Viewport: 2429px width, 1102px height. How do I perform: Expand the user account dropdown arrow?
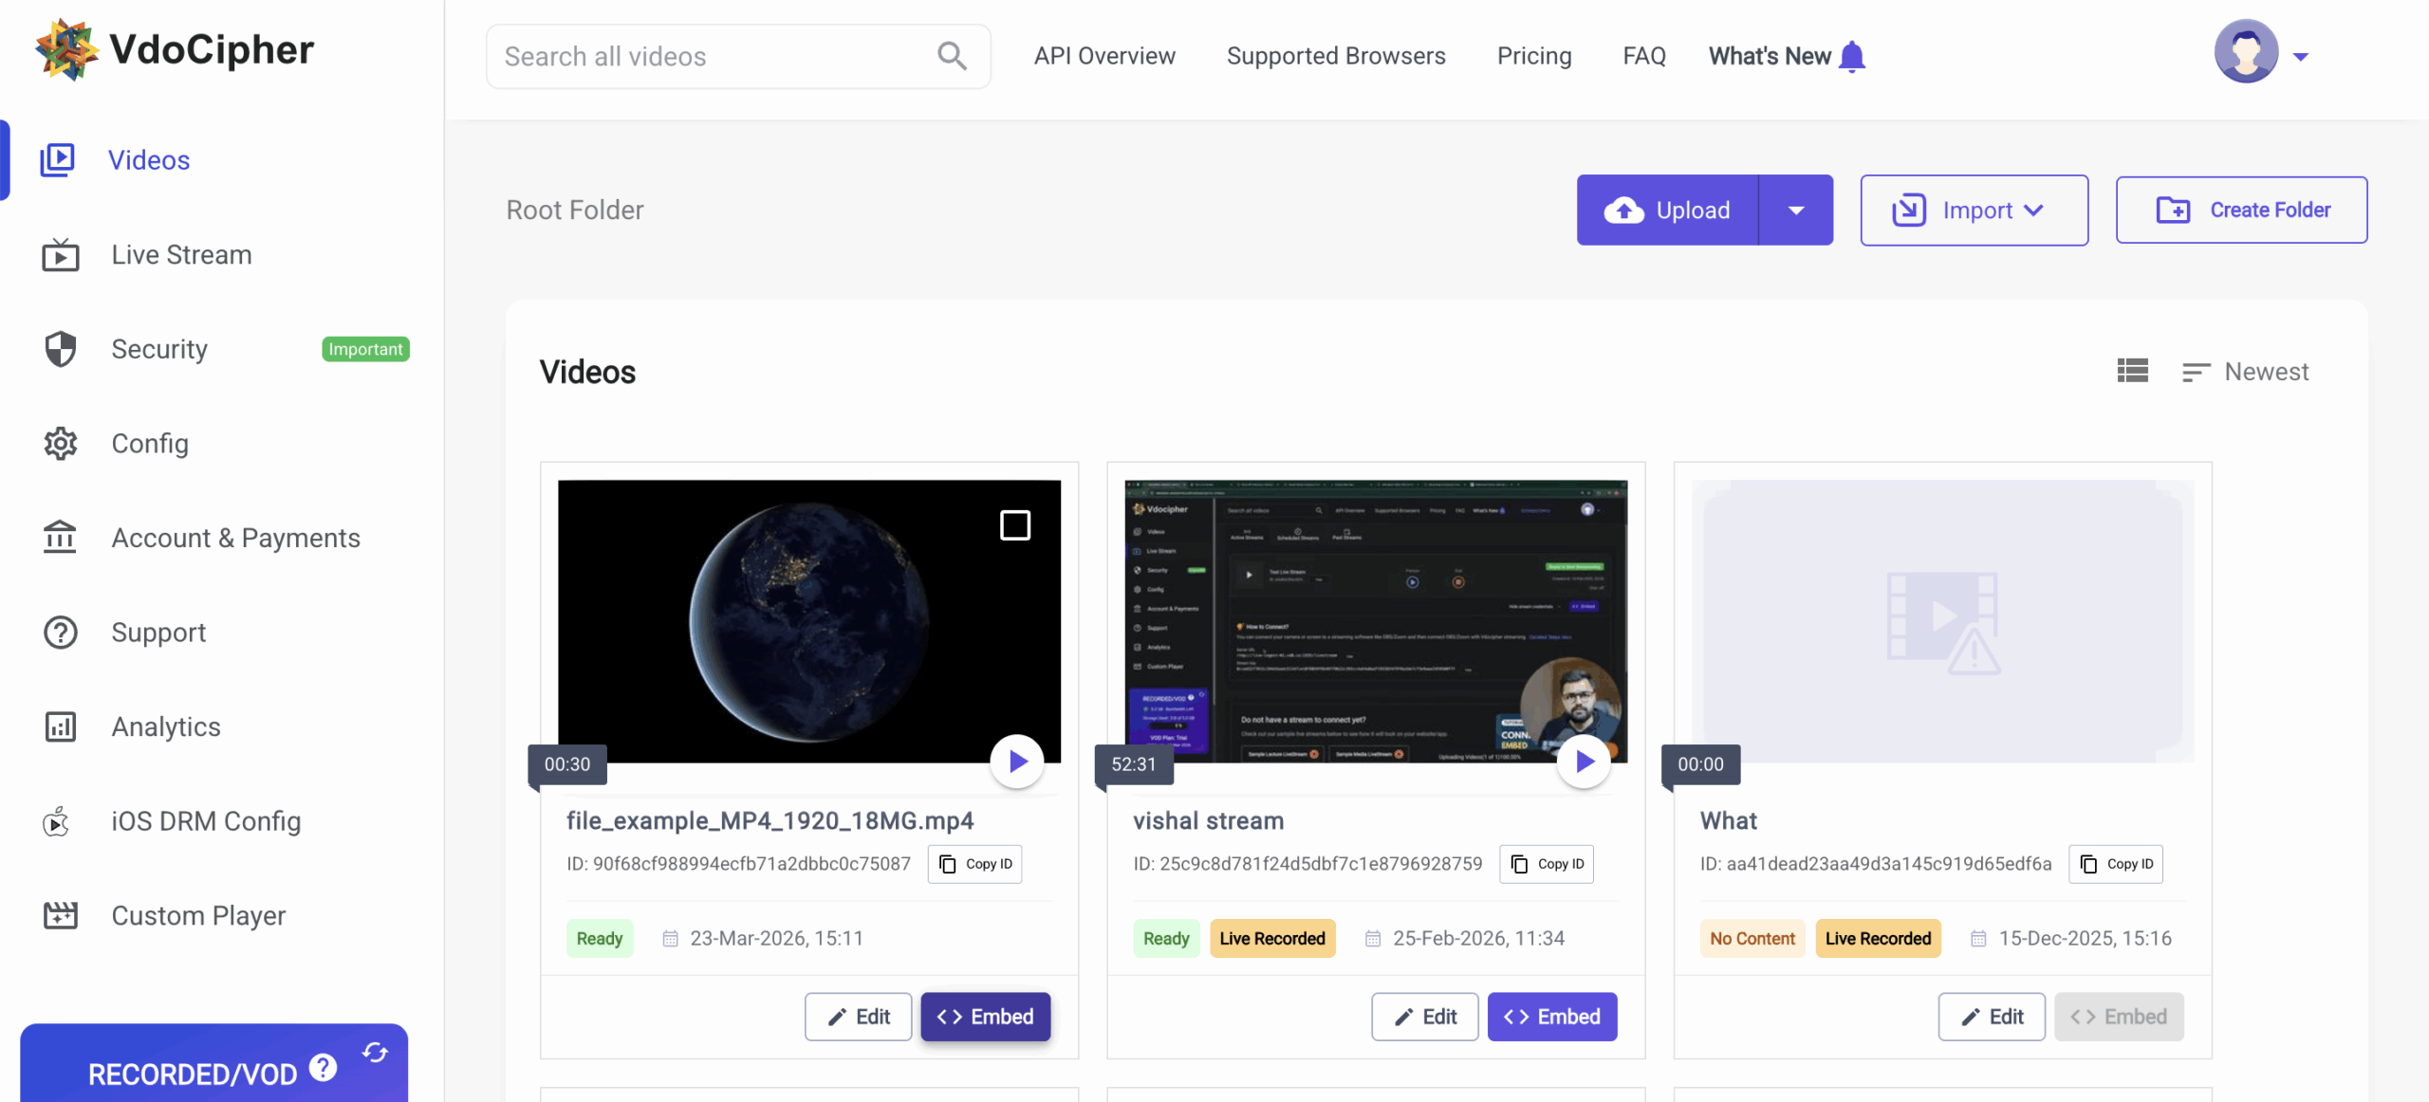2301,57
